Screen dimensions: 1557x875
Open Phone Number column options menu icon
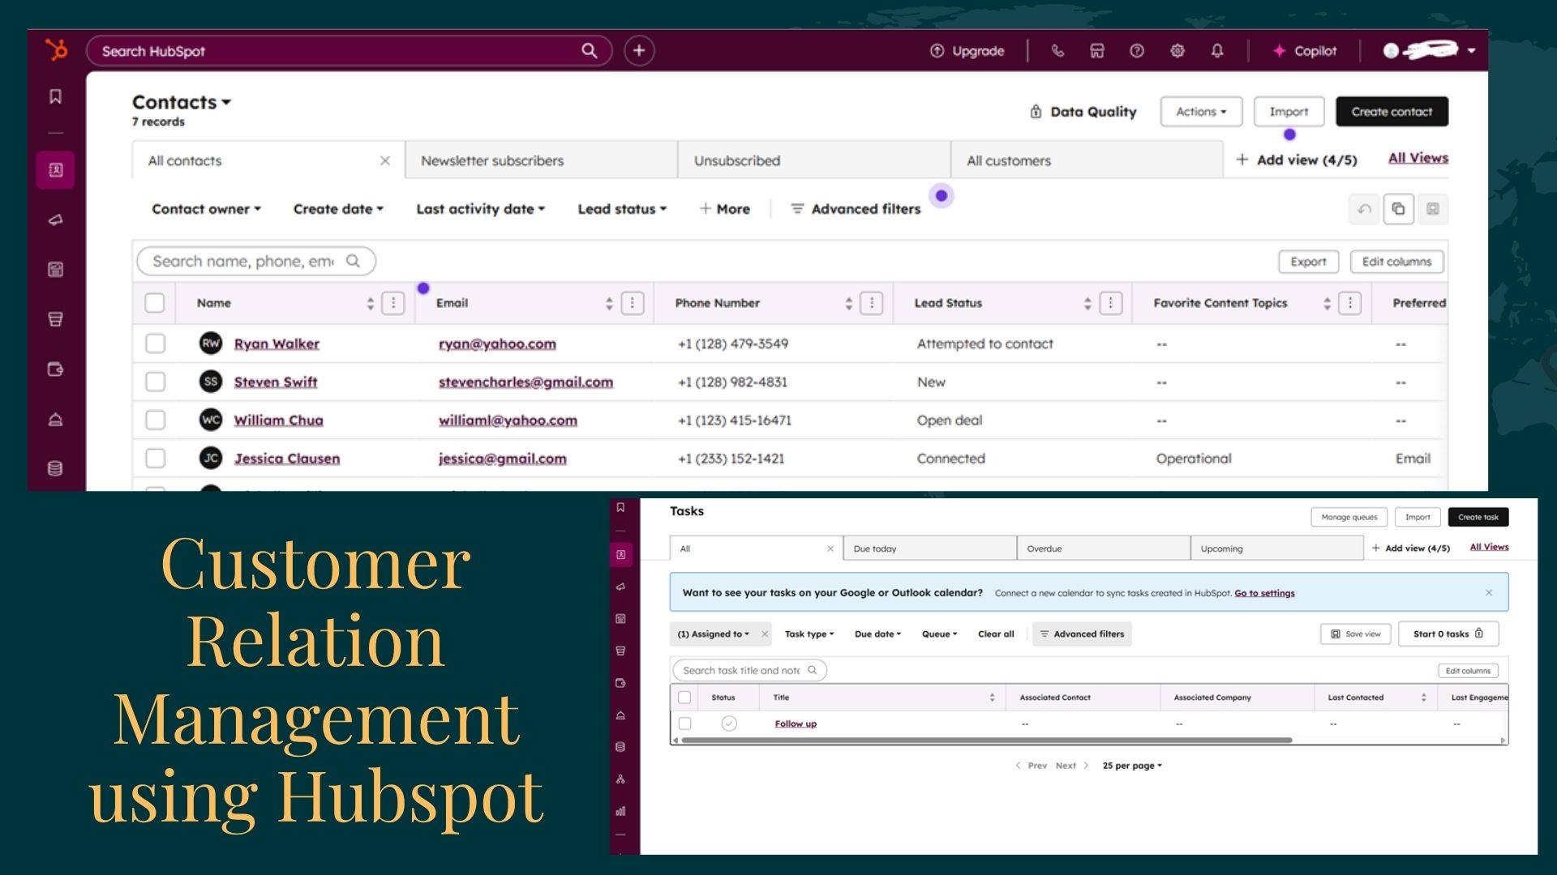[872, 303]
